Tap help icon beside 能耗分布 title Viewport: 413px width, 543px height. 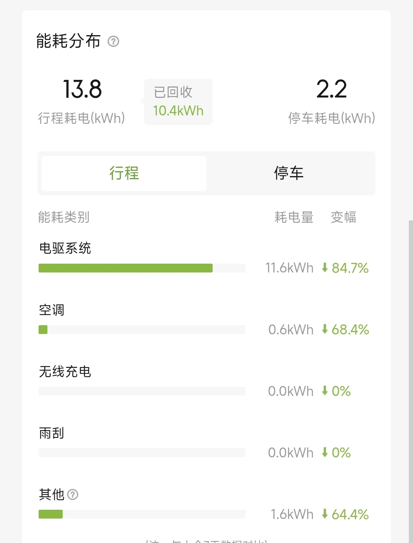point(113,41)
